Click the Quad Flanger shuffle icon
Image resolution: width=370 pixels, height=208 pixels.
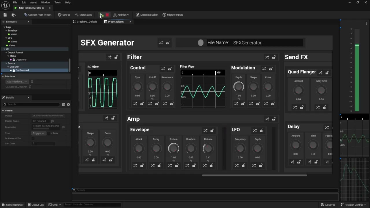point(320,73)
